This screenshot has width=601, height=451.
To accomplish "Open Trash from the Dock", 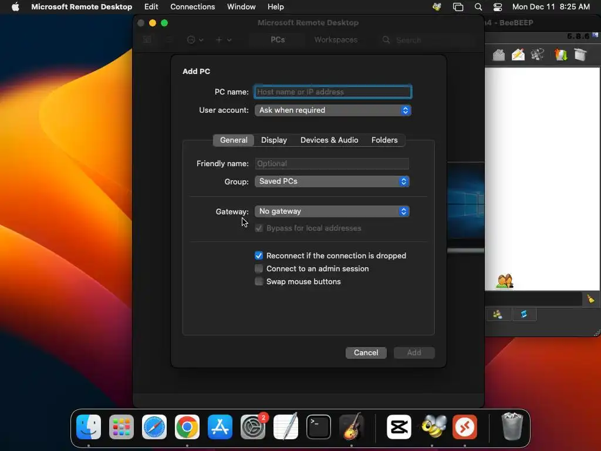I will (512, 427).
